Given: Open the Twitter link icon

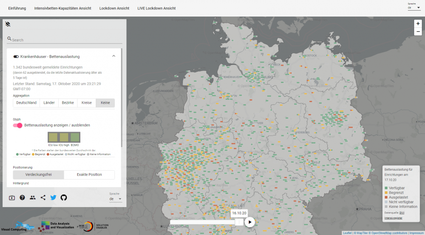Looking at the screenshot, I should [54, 197].
